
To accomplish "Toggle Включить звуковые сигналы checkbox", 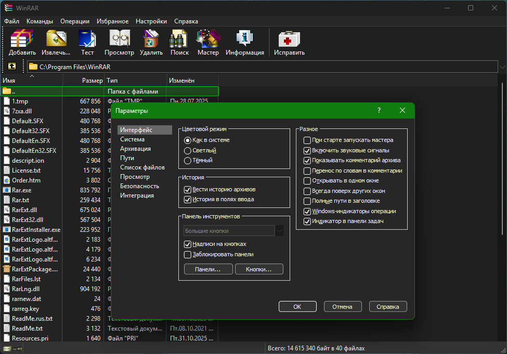I will coord(307,150).
